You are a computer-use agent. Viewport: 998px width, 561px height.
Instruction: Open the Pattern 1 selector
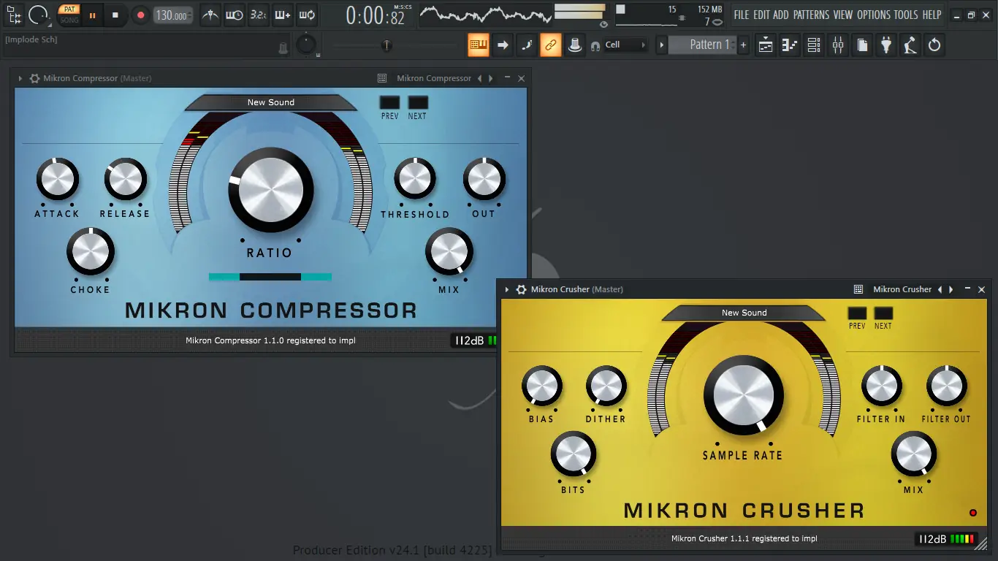(x=703, y=45)
